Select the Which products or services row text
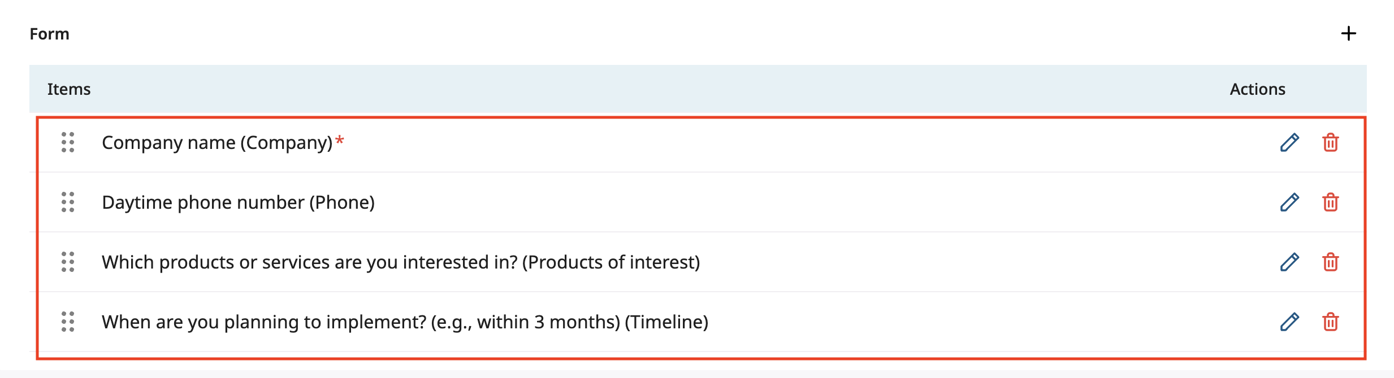Screen dimensions: 1394x378 coord(401,262)
